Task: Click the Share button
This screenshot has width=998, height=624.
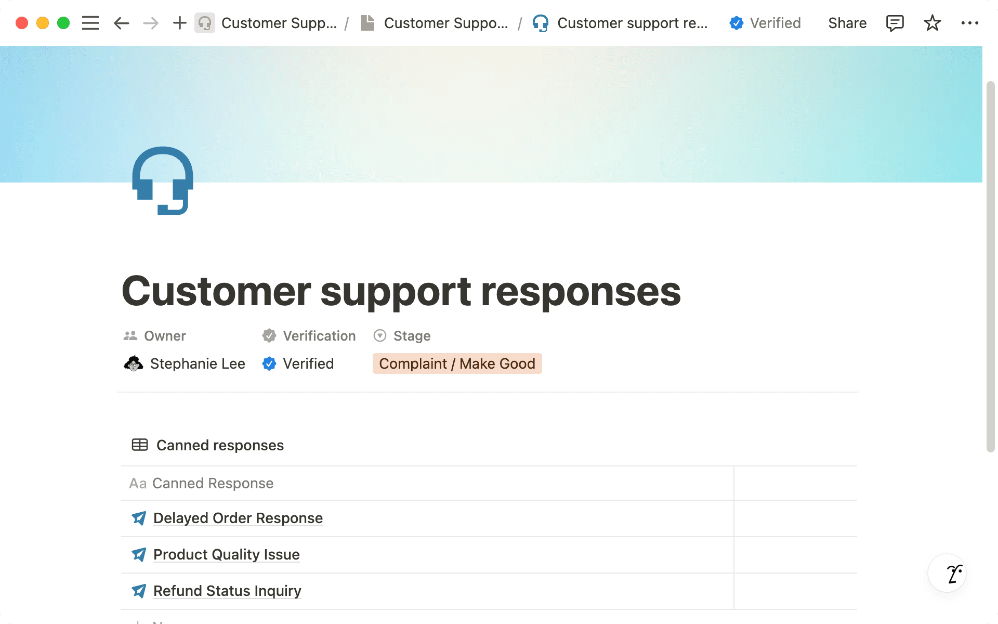Action: tap(847, 22)
